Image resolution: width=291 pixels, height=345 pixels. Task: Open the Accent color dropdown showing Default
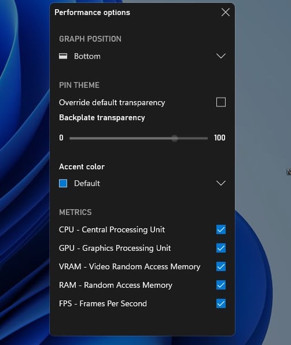142,183
